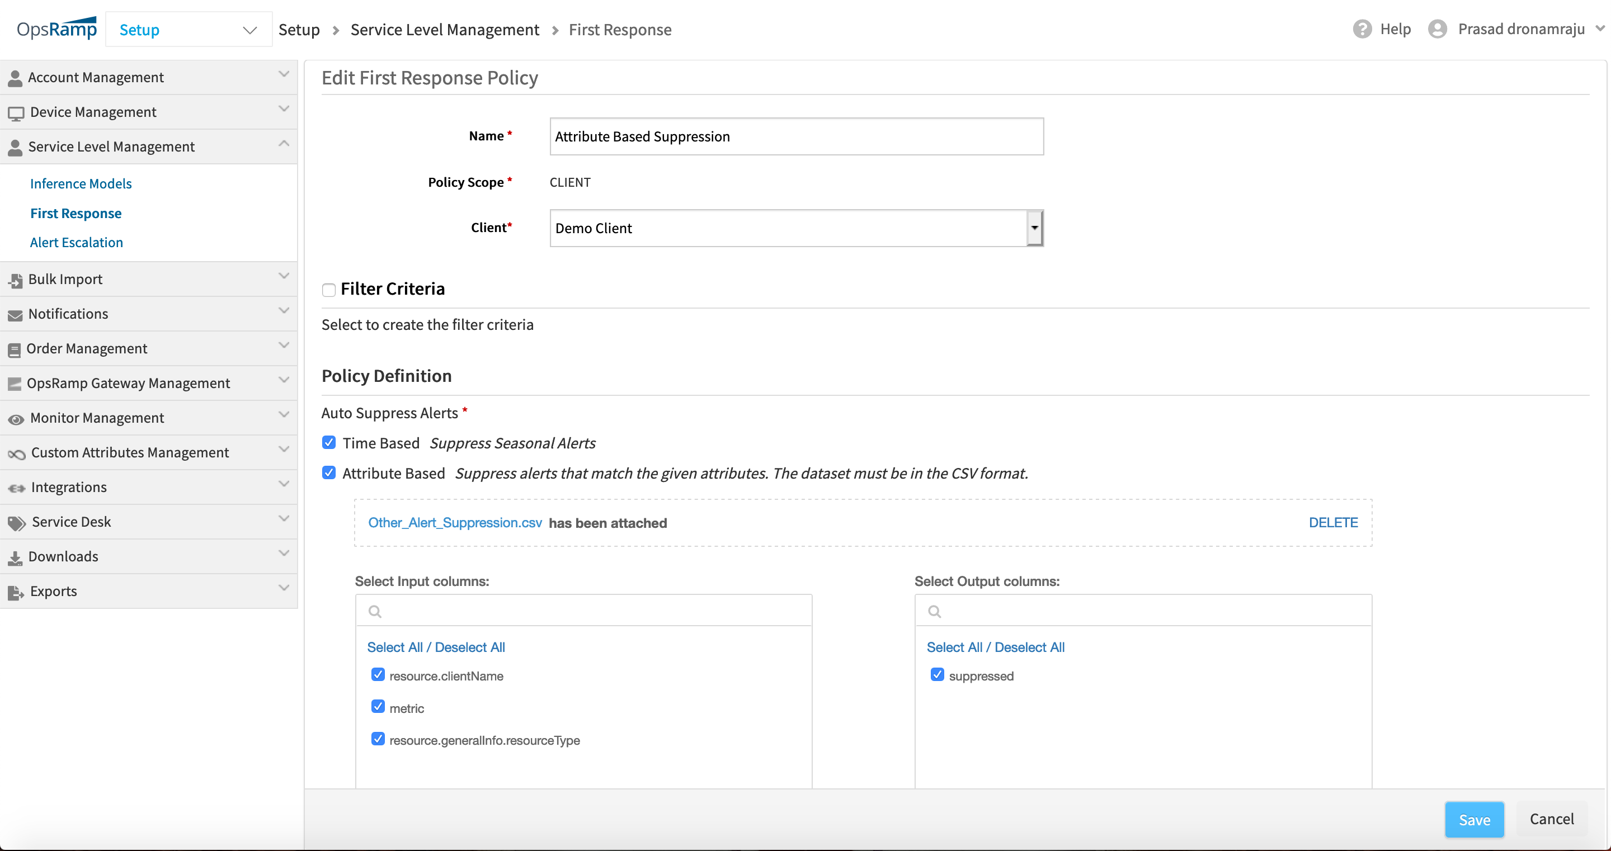Navigate to Alert Escalation menu item
The image size is (1611, 851).
[x=76, y=242]
